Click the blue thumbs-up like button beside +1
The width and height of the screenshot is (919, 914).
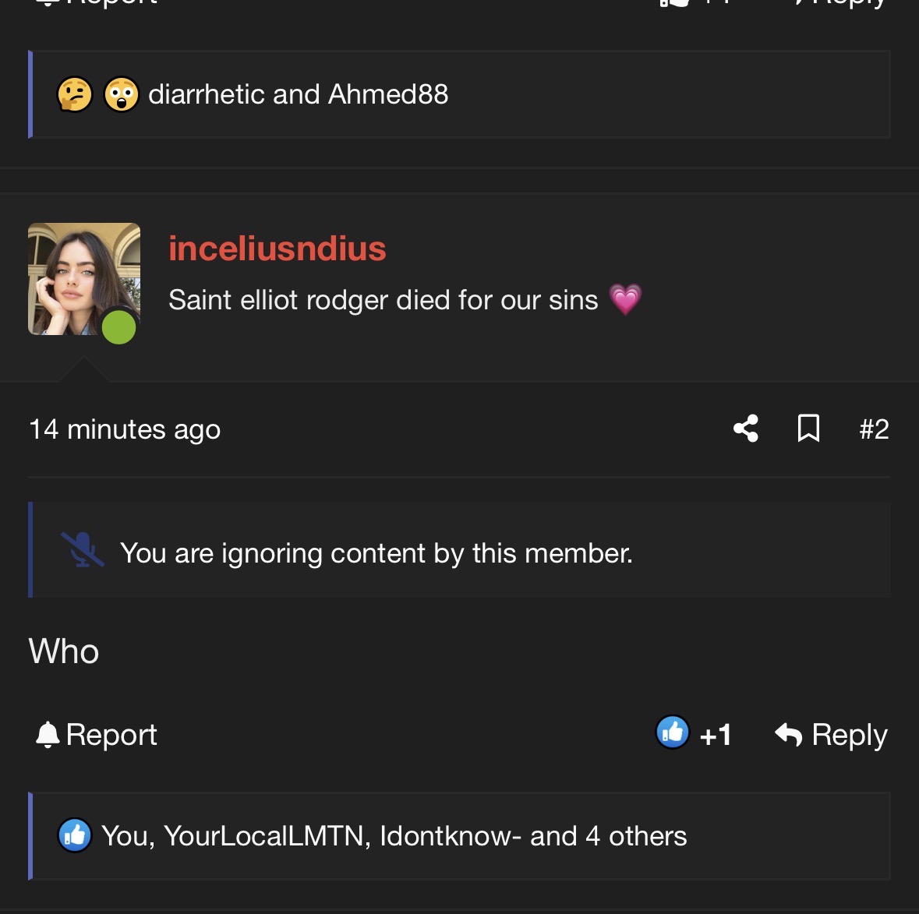coord(672,732)
